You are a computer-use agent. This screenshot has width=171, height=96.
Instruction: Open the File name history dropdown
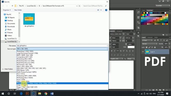coord(107,46)
